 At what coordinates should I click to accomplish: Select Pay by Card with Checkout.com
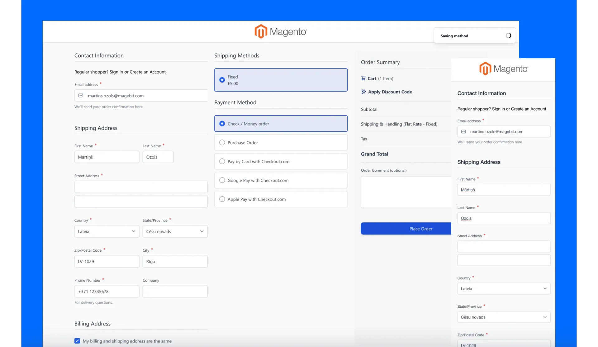coord(281,161)
